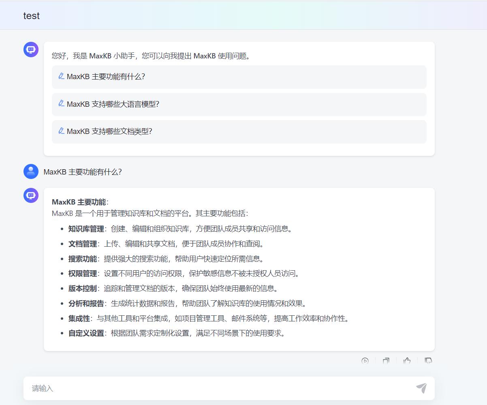Click the 权限管理 bullet item
This screenshot has width=487, height=405.
pyautogui.click(x=184, y=274)
